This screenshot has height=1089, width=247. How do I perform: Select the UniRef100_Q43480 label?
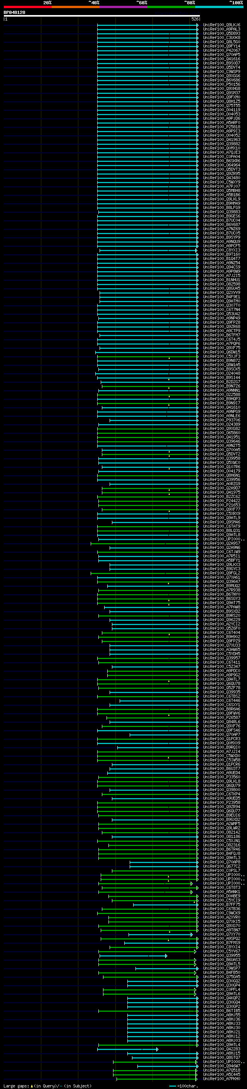(222, 178)
